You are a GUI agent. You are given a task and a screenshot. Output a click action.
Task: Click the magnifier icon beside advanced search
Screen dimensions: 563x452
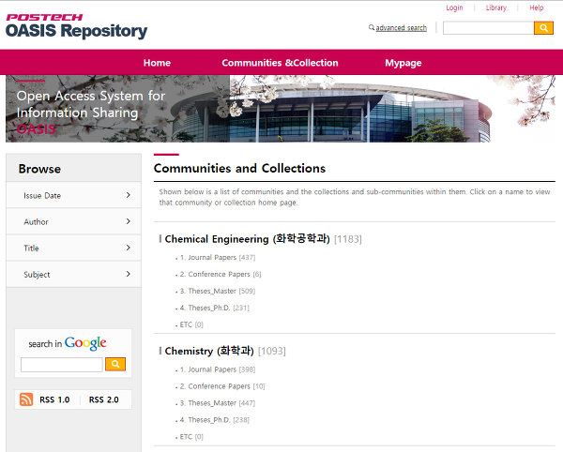point(372,27)
